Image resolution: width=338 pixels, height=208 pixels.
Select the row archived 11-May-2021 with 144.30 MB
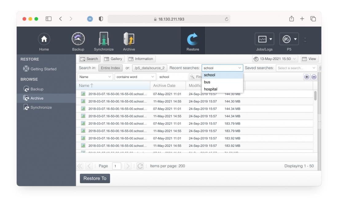(x=195, y=101)
